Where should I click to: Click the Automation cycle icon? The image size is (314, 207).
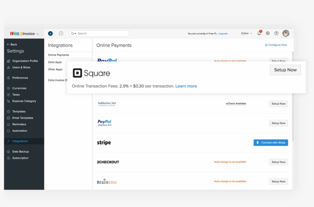click(8, 131)
